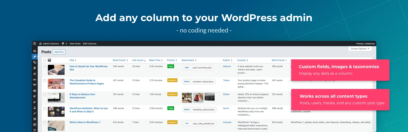
Task: Open Admin Columns in the admin bar
Action: pos(51,44)
